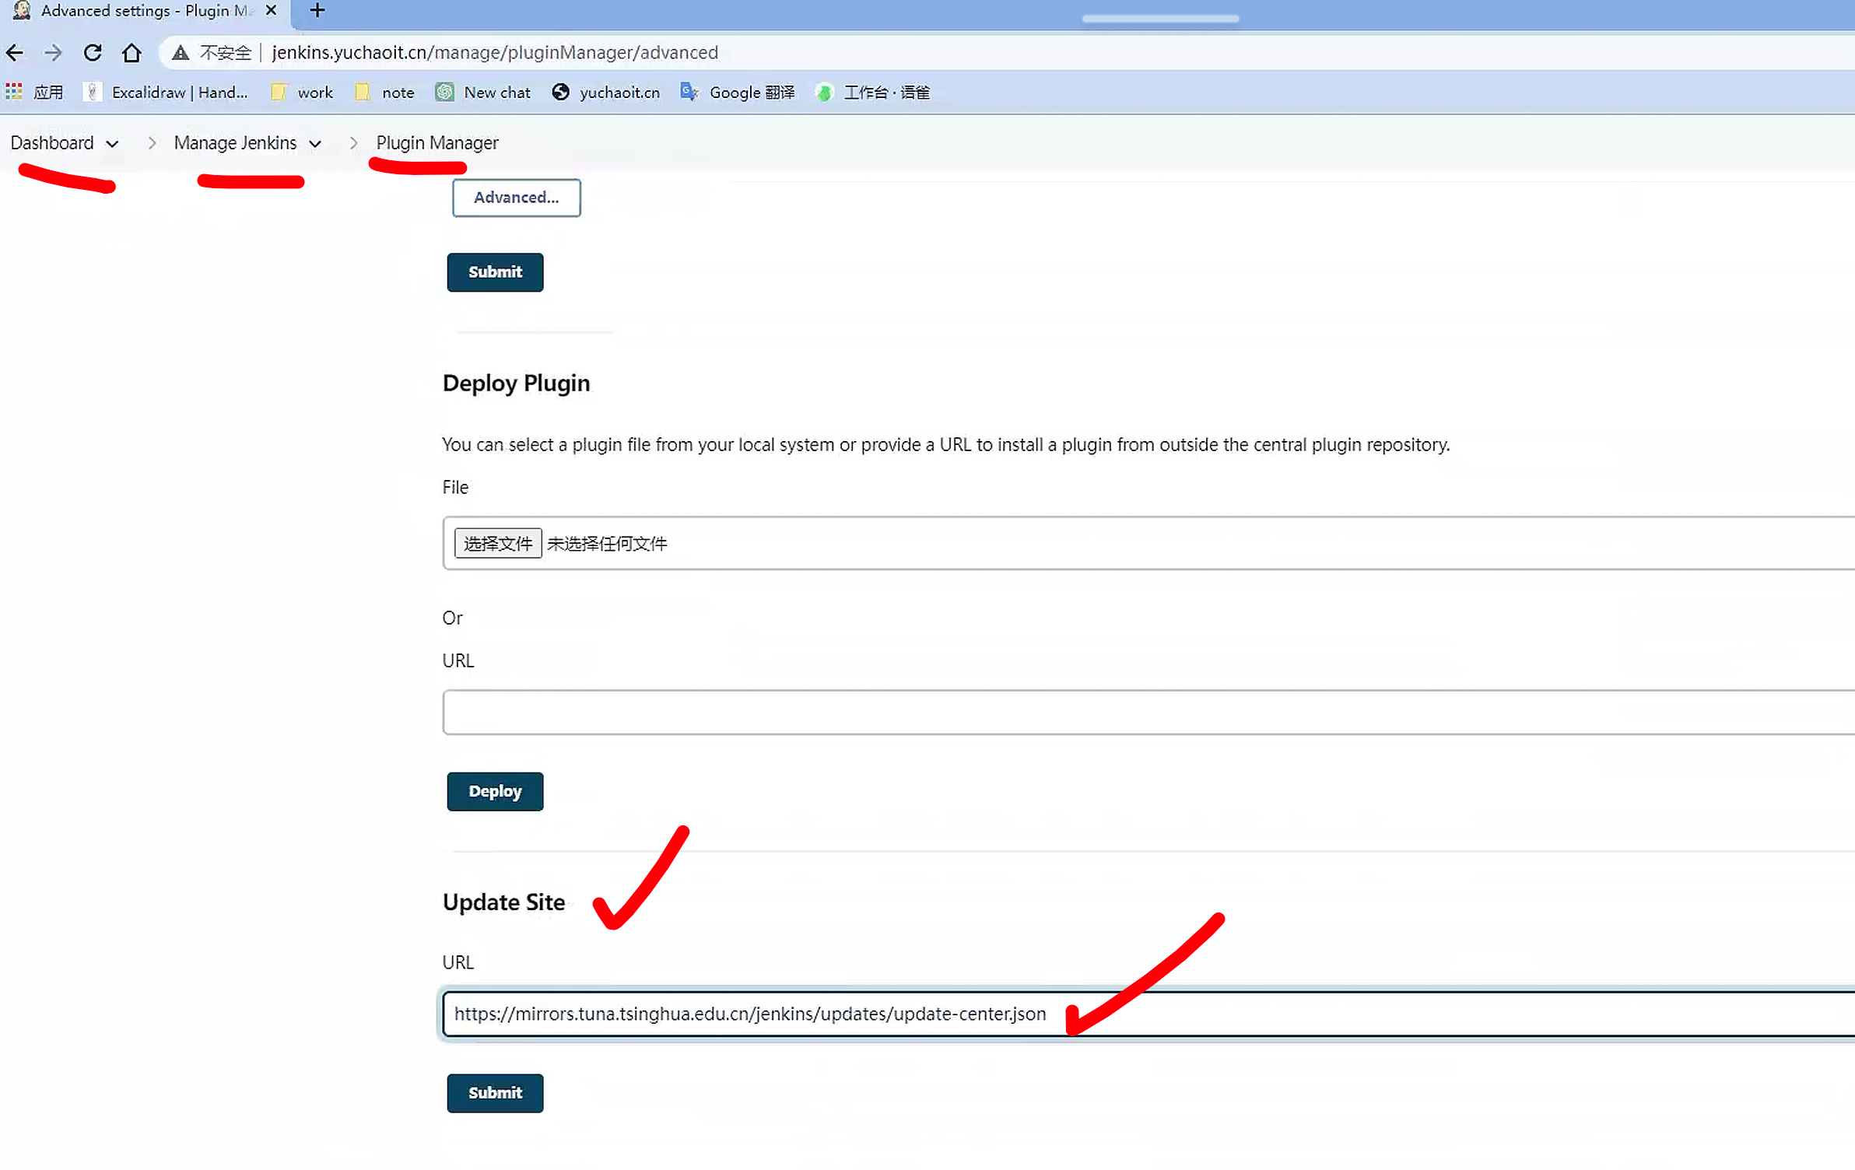Screen dimensions: 1855x1170
Task: Expand the Manage Jenkins breadcrumb dropdown
Action: 315,144
